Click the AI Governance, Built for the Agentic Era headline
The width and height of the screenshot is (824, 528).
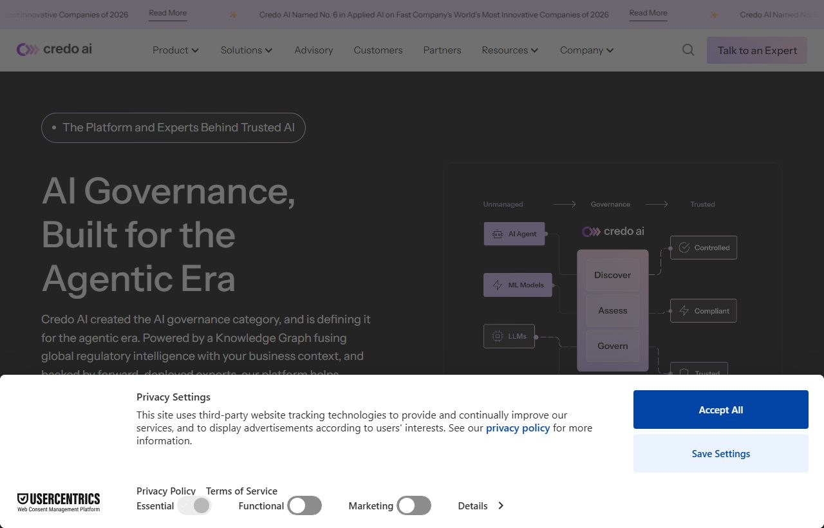[x=169, y=234]
